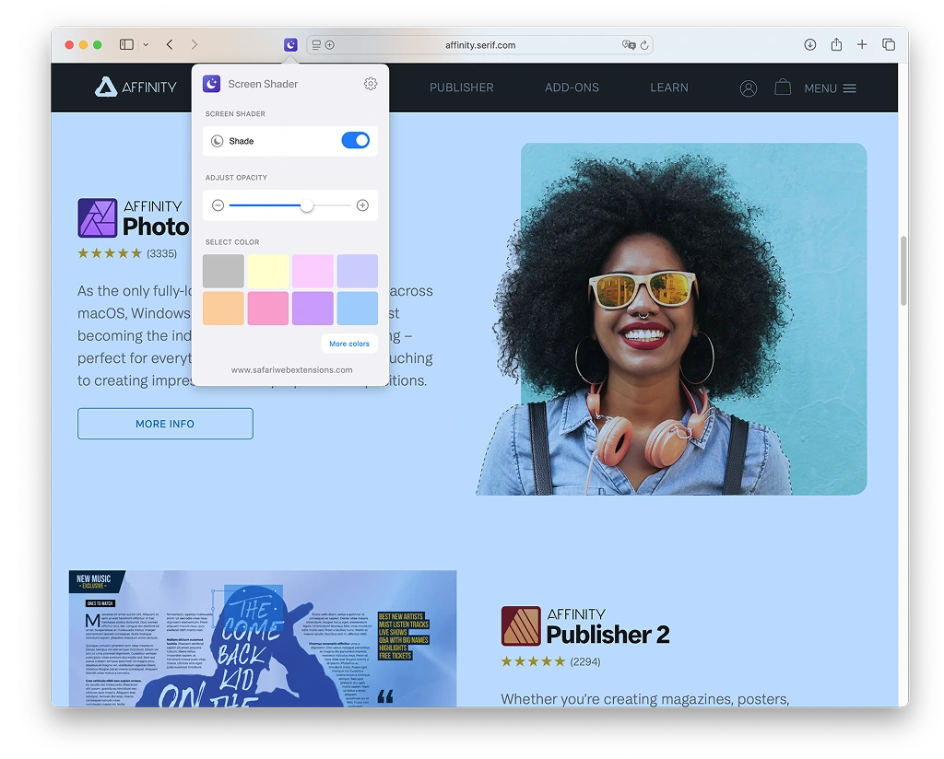944x759 pixels.
Task: Go forward to next page
Action: coord(194,44)
